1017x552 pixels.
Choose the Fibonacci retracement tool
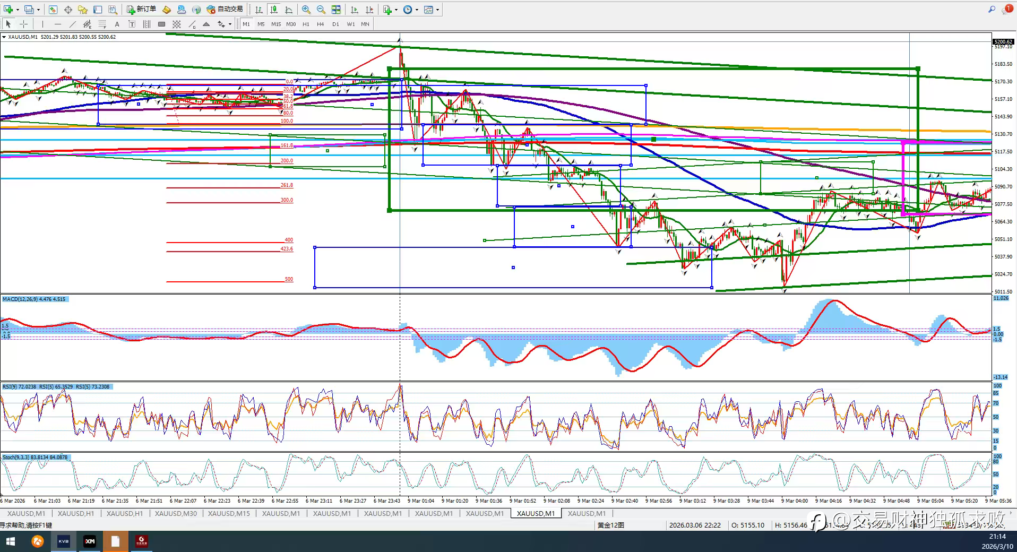point(102,24)
